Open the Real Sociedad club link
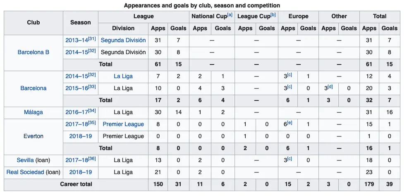This screenshot has width=407, height=196. coord(25,172)
